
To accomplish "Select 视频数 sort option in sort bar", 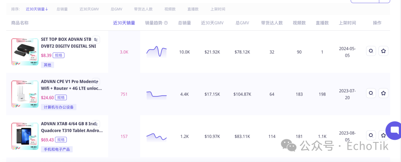I will tap(170, 9).
